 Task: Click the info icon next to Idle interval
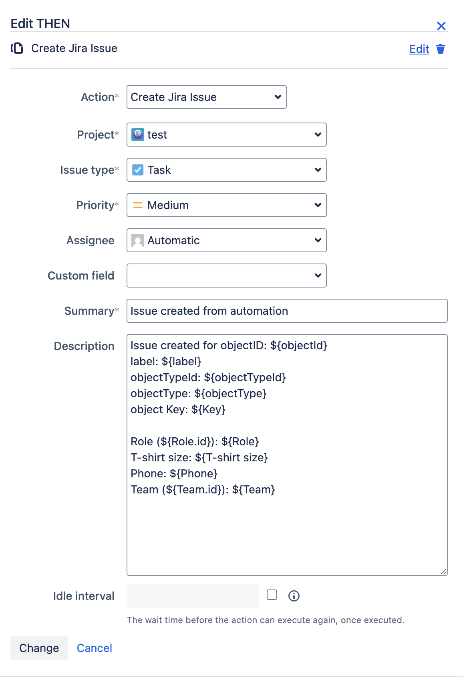coord(294,596)
